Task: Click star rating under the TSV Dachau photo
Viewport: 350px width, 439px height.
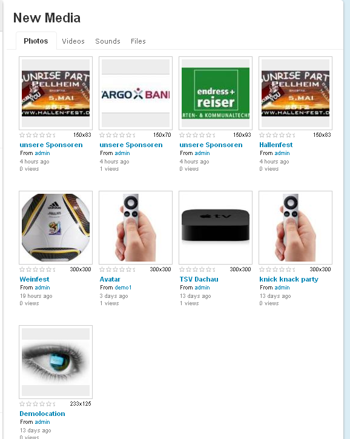Action: (x=197, y=269)
